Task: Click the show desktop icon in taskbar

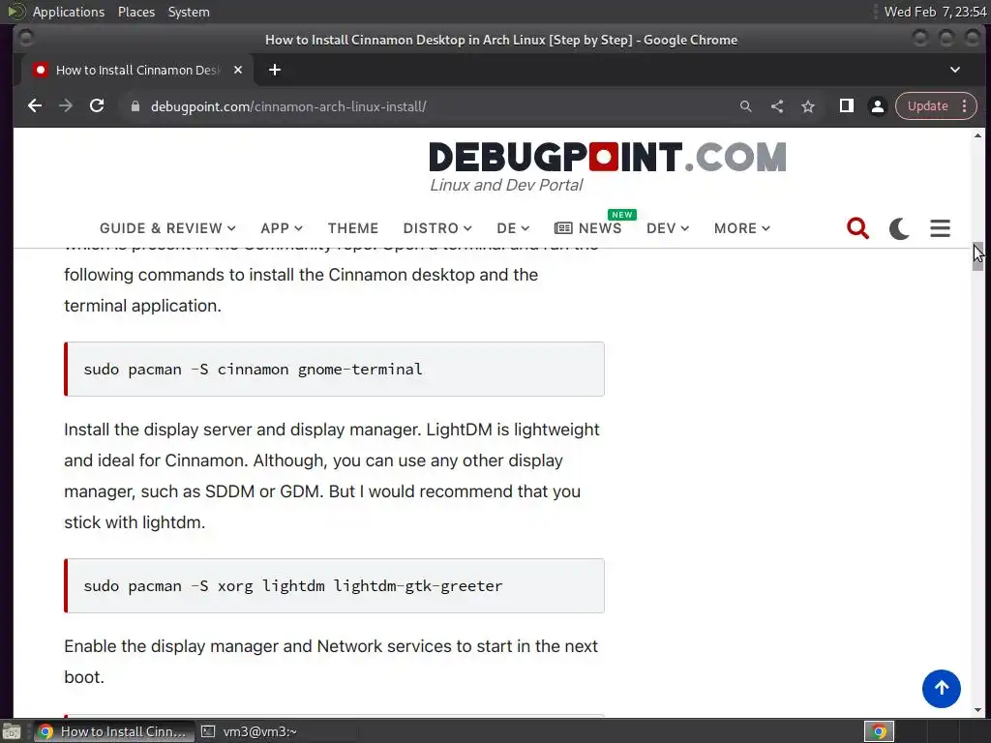Action: click(12, 731)
